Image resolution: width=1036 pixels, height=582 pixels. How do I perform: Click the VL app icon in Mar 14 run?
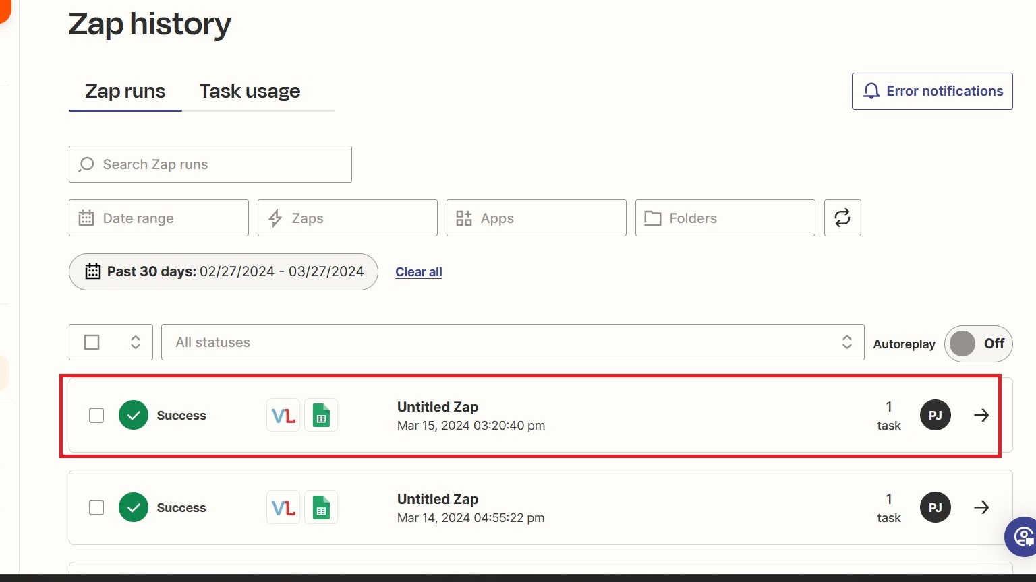point(283,508)
